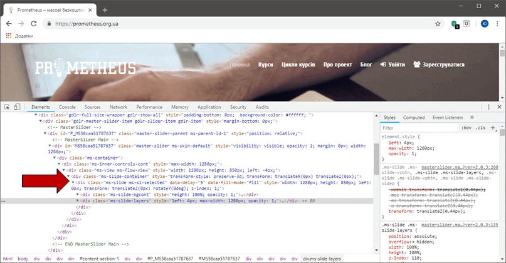The width and height of the screenshot is (506, 263).
Task: Click the Головна navigation link
Action: 240,64
